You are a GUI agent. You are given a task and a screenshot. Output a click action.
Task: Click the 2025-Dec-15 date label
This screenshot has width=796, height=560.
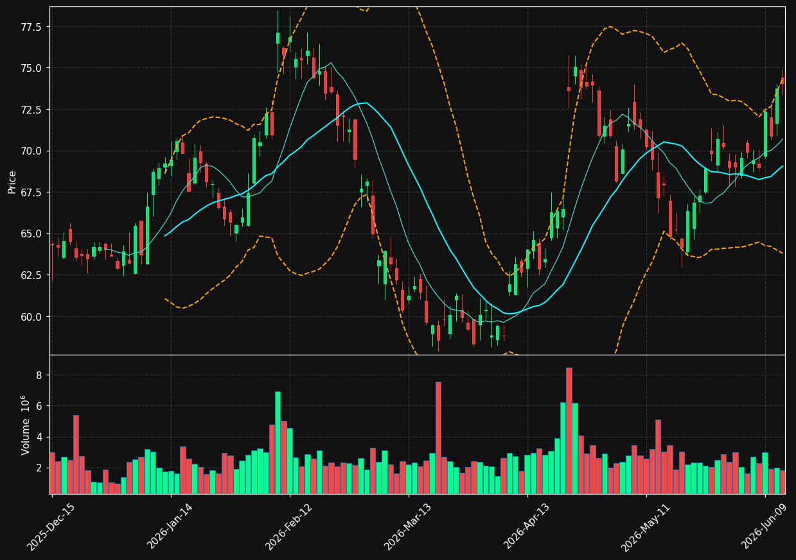(51, 526)
